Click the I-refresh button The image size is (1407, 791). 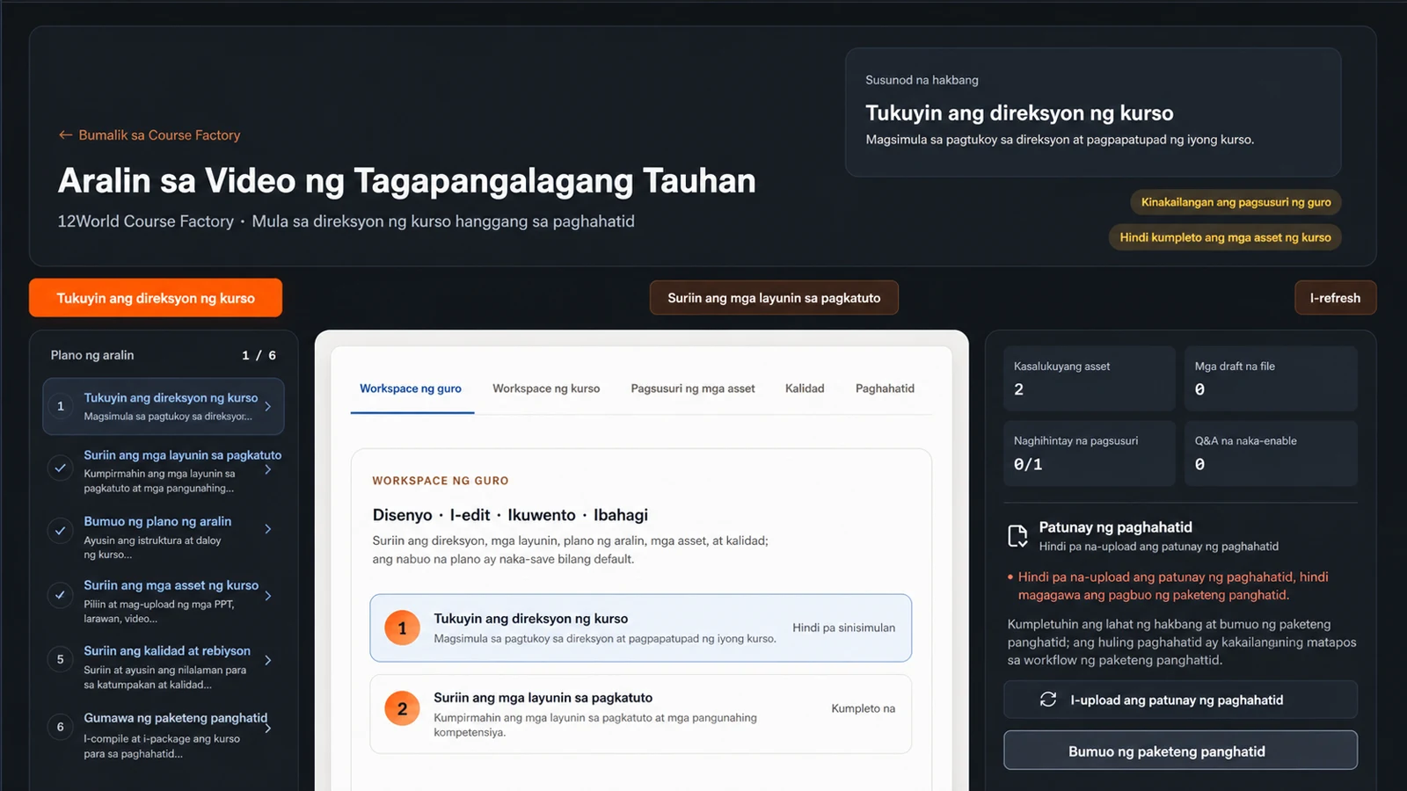coord(1335,298)
